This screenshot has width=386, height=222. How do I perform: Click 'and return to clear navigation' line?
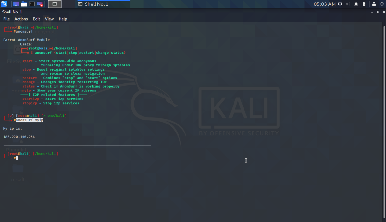tap(73, 73)
